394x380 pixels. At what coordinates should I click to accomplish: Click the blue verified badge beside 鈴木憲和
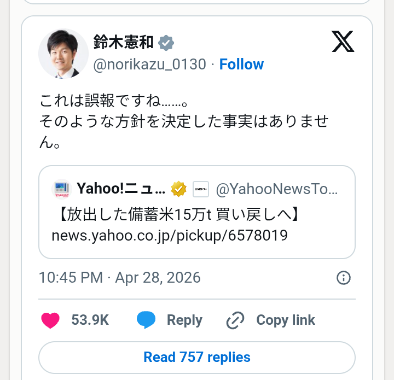(166, 42)
